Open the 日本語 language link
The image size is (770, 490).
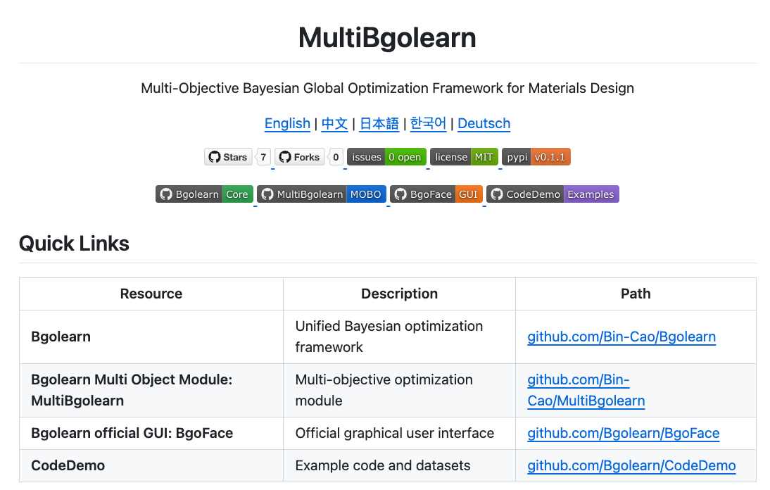(379, 123)
